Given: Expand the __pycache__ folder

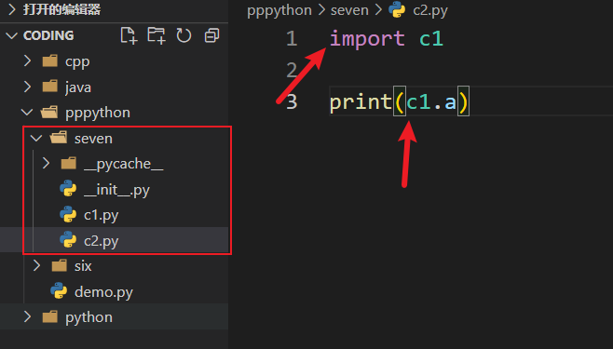Looking at the screenshot, I should click(46, 163).
